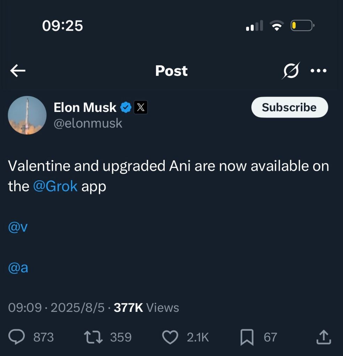This screenshot has height=356, width=343.
Task: Tap the share upload icon
Action: (323, 337)
